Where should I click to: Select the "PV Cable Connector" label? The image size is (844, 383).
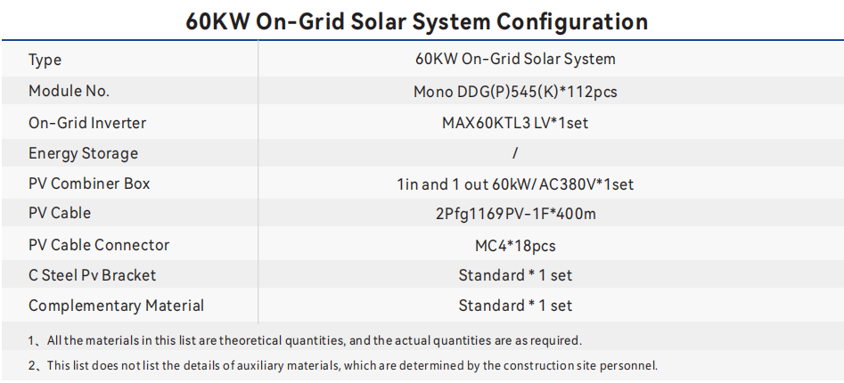(x=99, y=245)
